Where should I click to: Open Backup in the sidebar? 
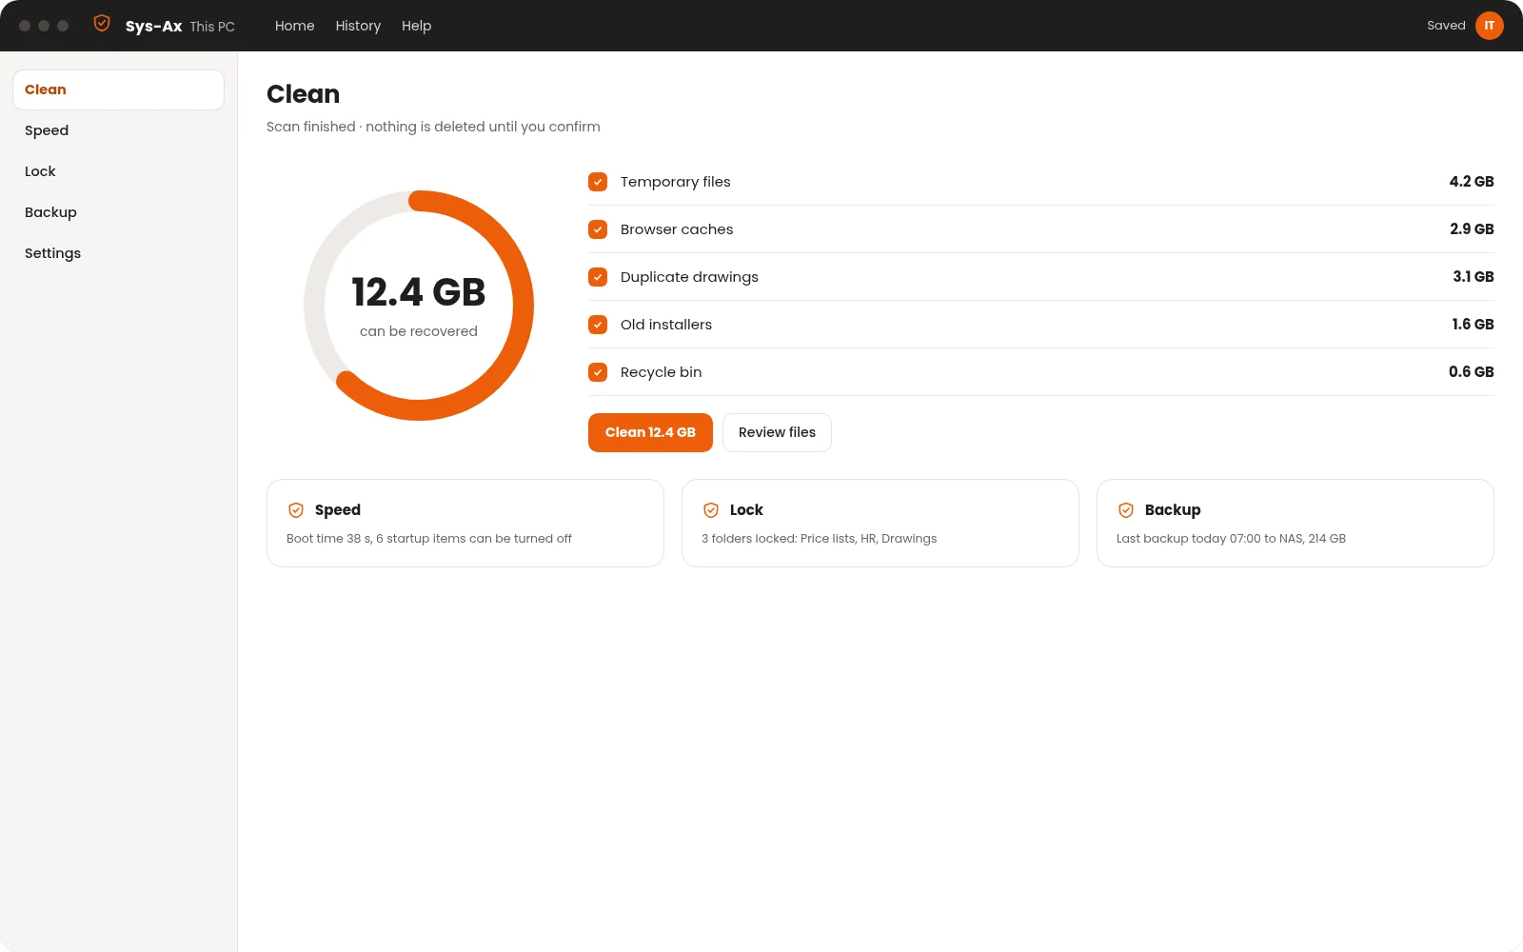[x=118, y=212]
